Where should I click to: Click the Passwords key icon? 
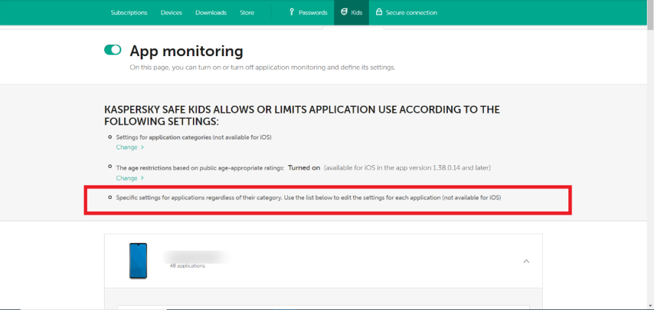pyautogui.click(x=292, y=12)
